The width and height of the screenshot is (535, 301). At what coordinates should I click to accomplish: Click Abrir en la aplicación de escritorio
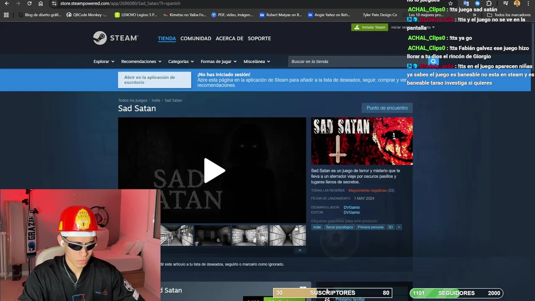pyautogui.click(x=154, y=80)
